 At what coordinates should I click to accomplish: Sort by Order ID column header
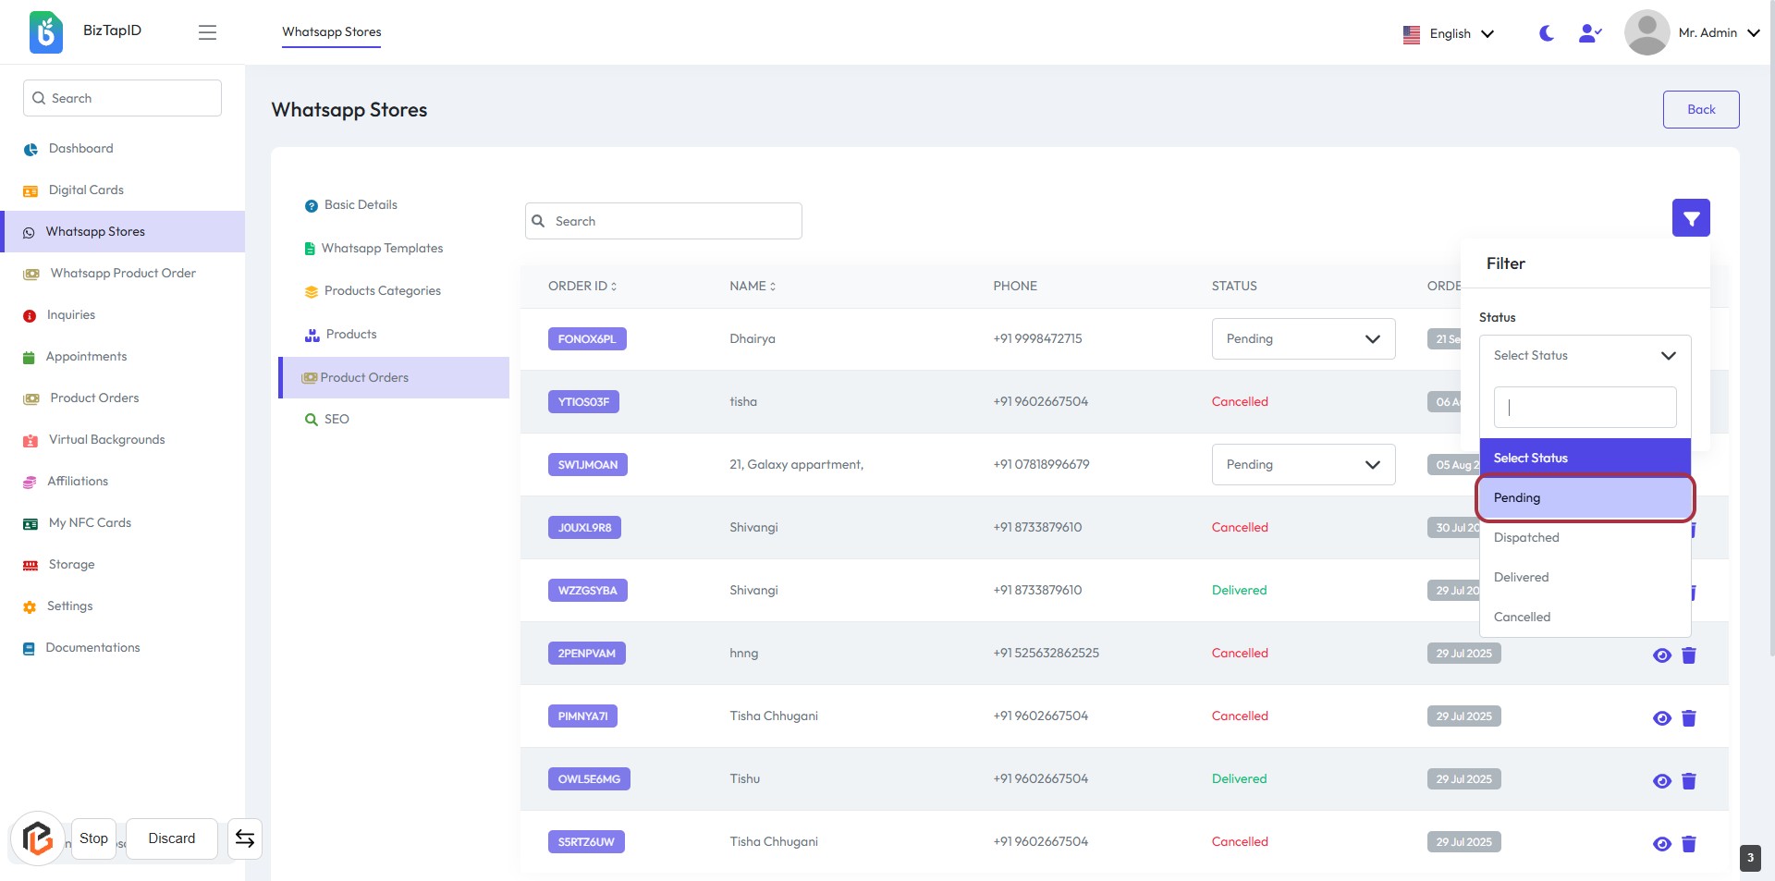point(582,287)
